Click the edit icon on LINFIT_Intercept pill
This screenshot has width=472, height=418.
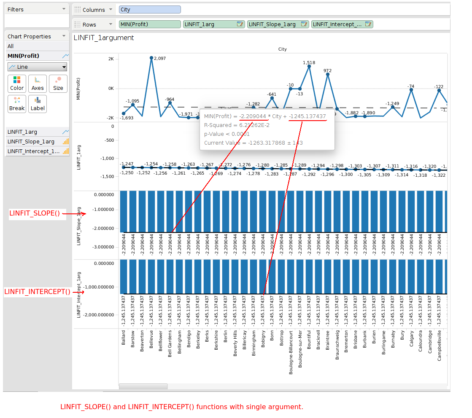click(368, 24)
